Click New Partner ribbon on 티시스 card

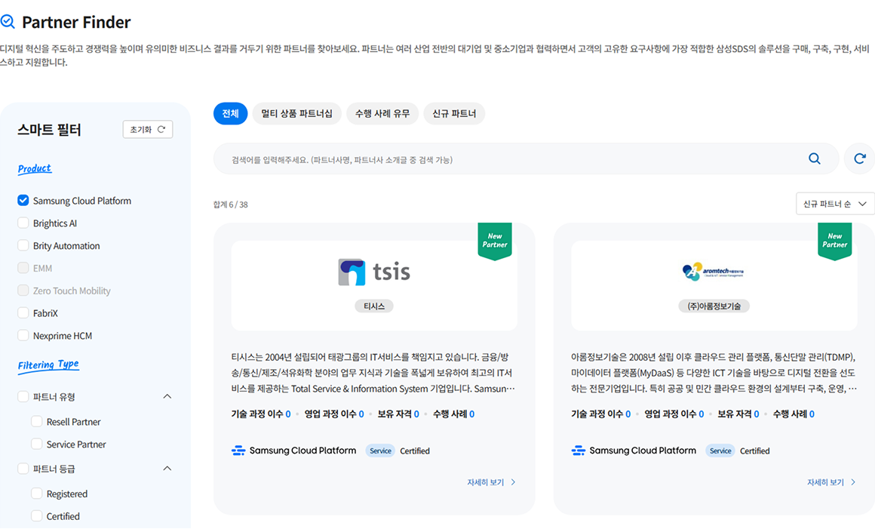coord(495,241)
